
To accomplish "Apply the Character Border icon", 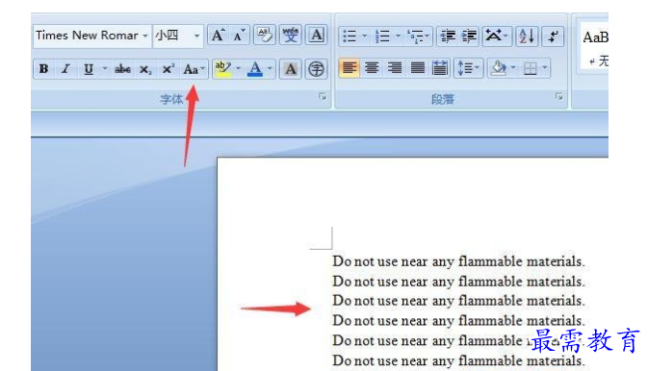I will tap(316, 36).
